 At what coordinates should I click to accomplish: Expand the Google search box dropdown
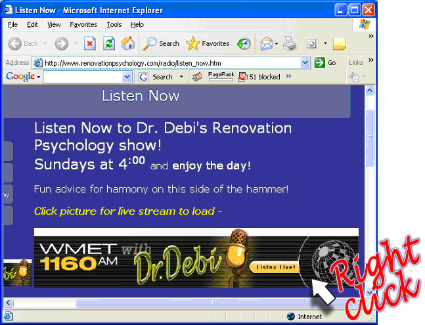coord(127,77)
